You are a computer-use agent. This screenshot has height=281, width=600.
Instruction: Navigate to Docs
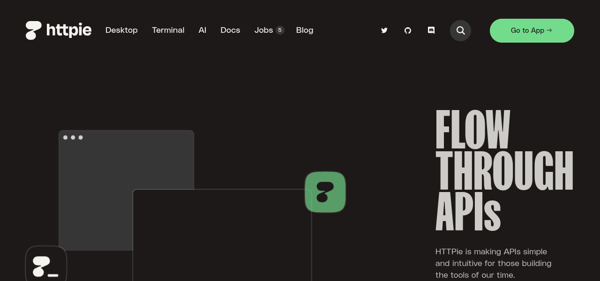[x=230, y=30]
